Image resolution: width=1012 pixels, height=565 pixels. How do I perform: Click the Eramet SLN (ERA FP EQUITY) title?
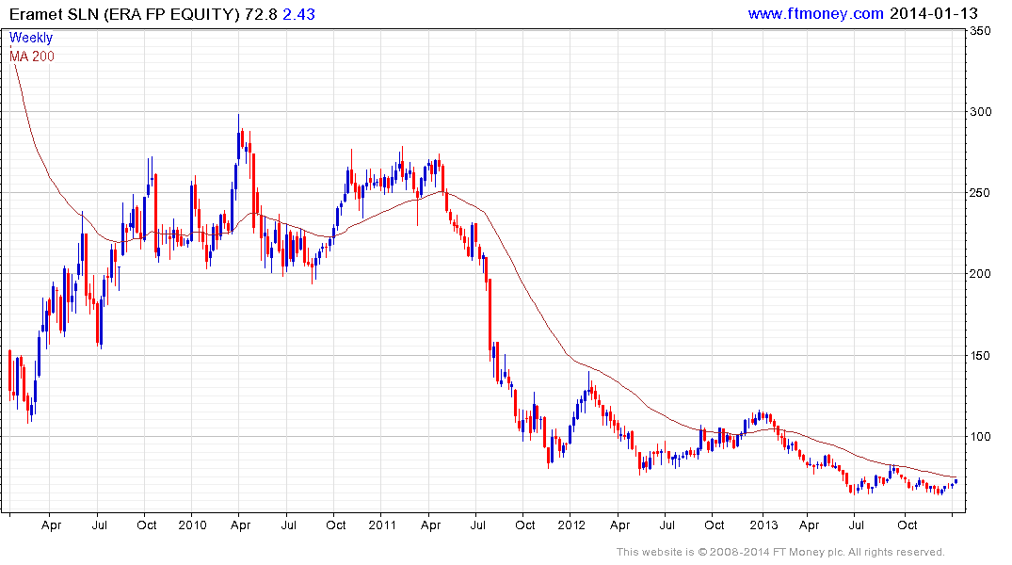124,14
